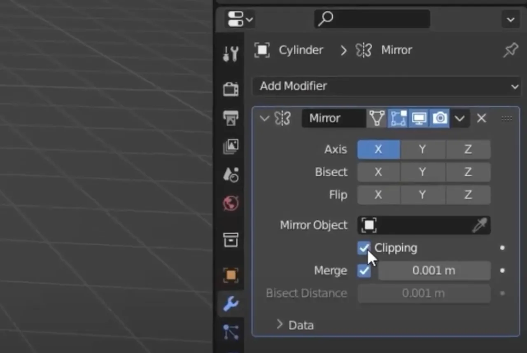The height and width of the screenshot is (353, 527).
Task: Select the Object Properties orange square tab
Action: 230,275
